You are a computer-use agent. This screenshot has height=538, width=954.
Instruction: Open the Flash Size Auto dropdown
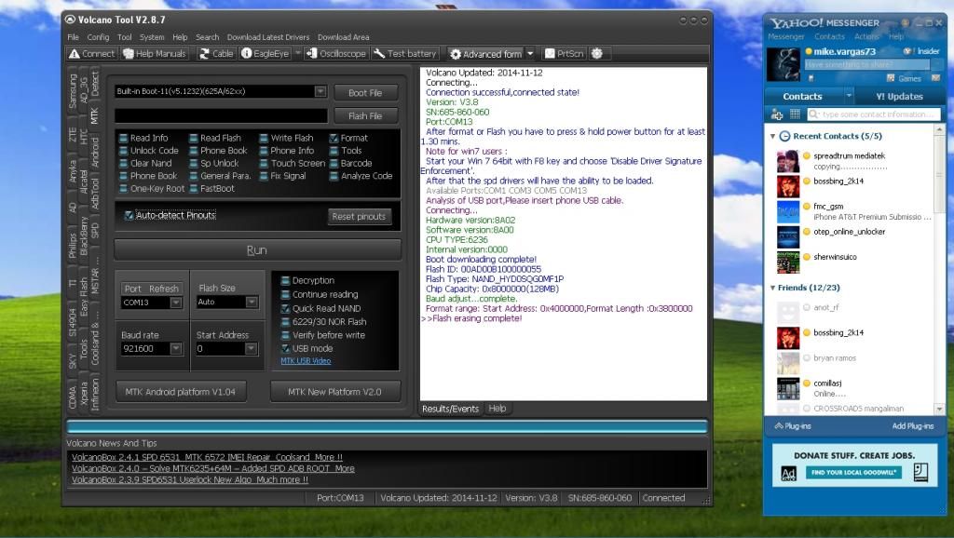(x=252, y=302)
